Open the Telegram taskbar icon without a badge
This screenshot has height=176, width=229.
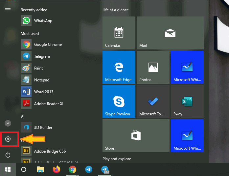(x=89, y=169)
